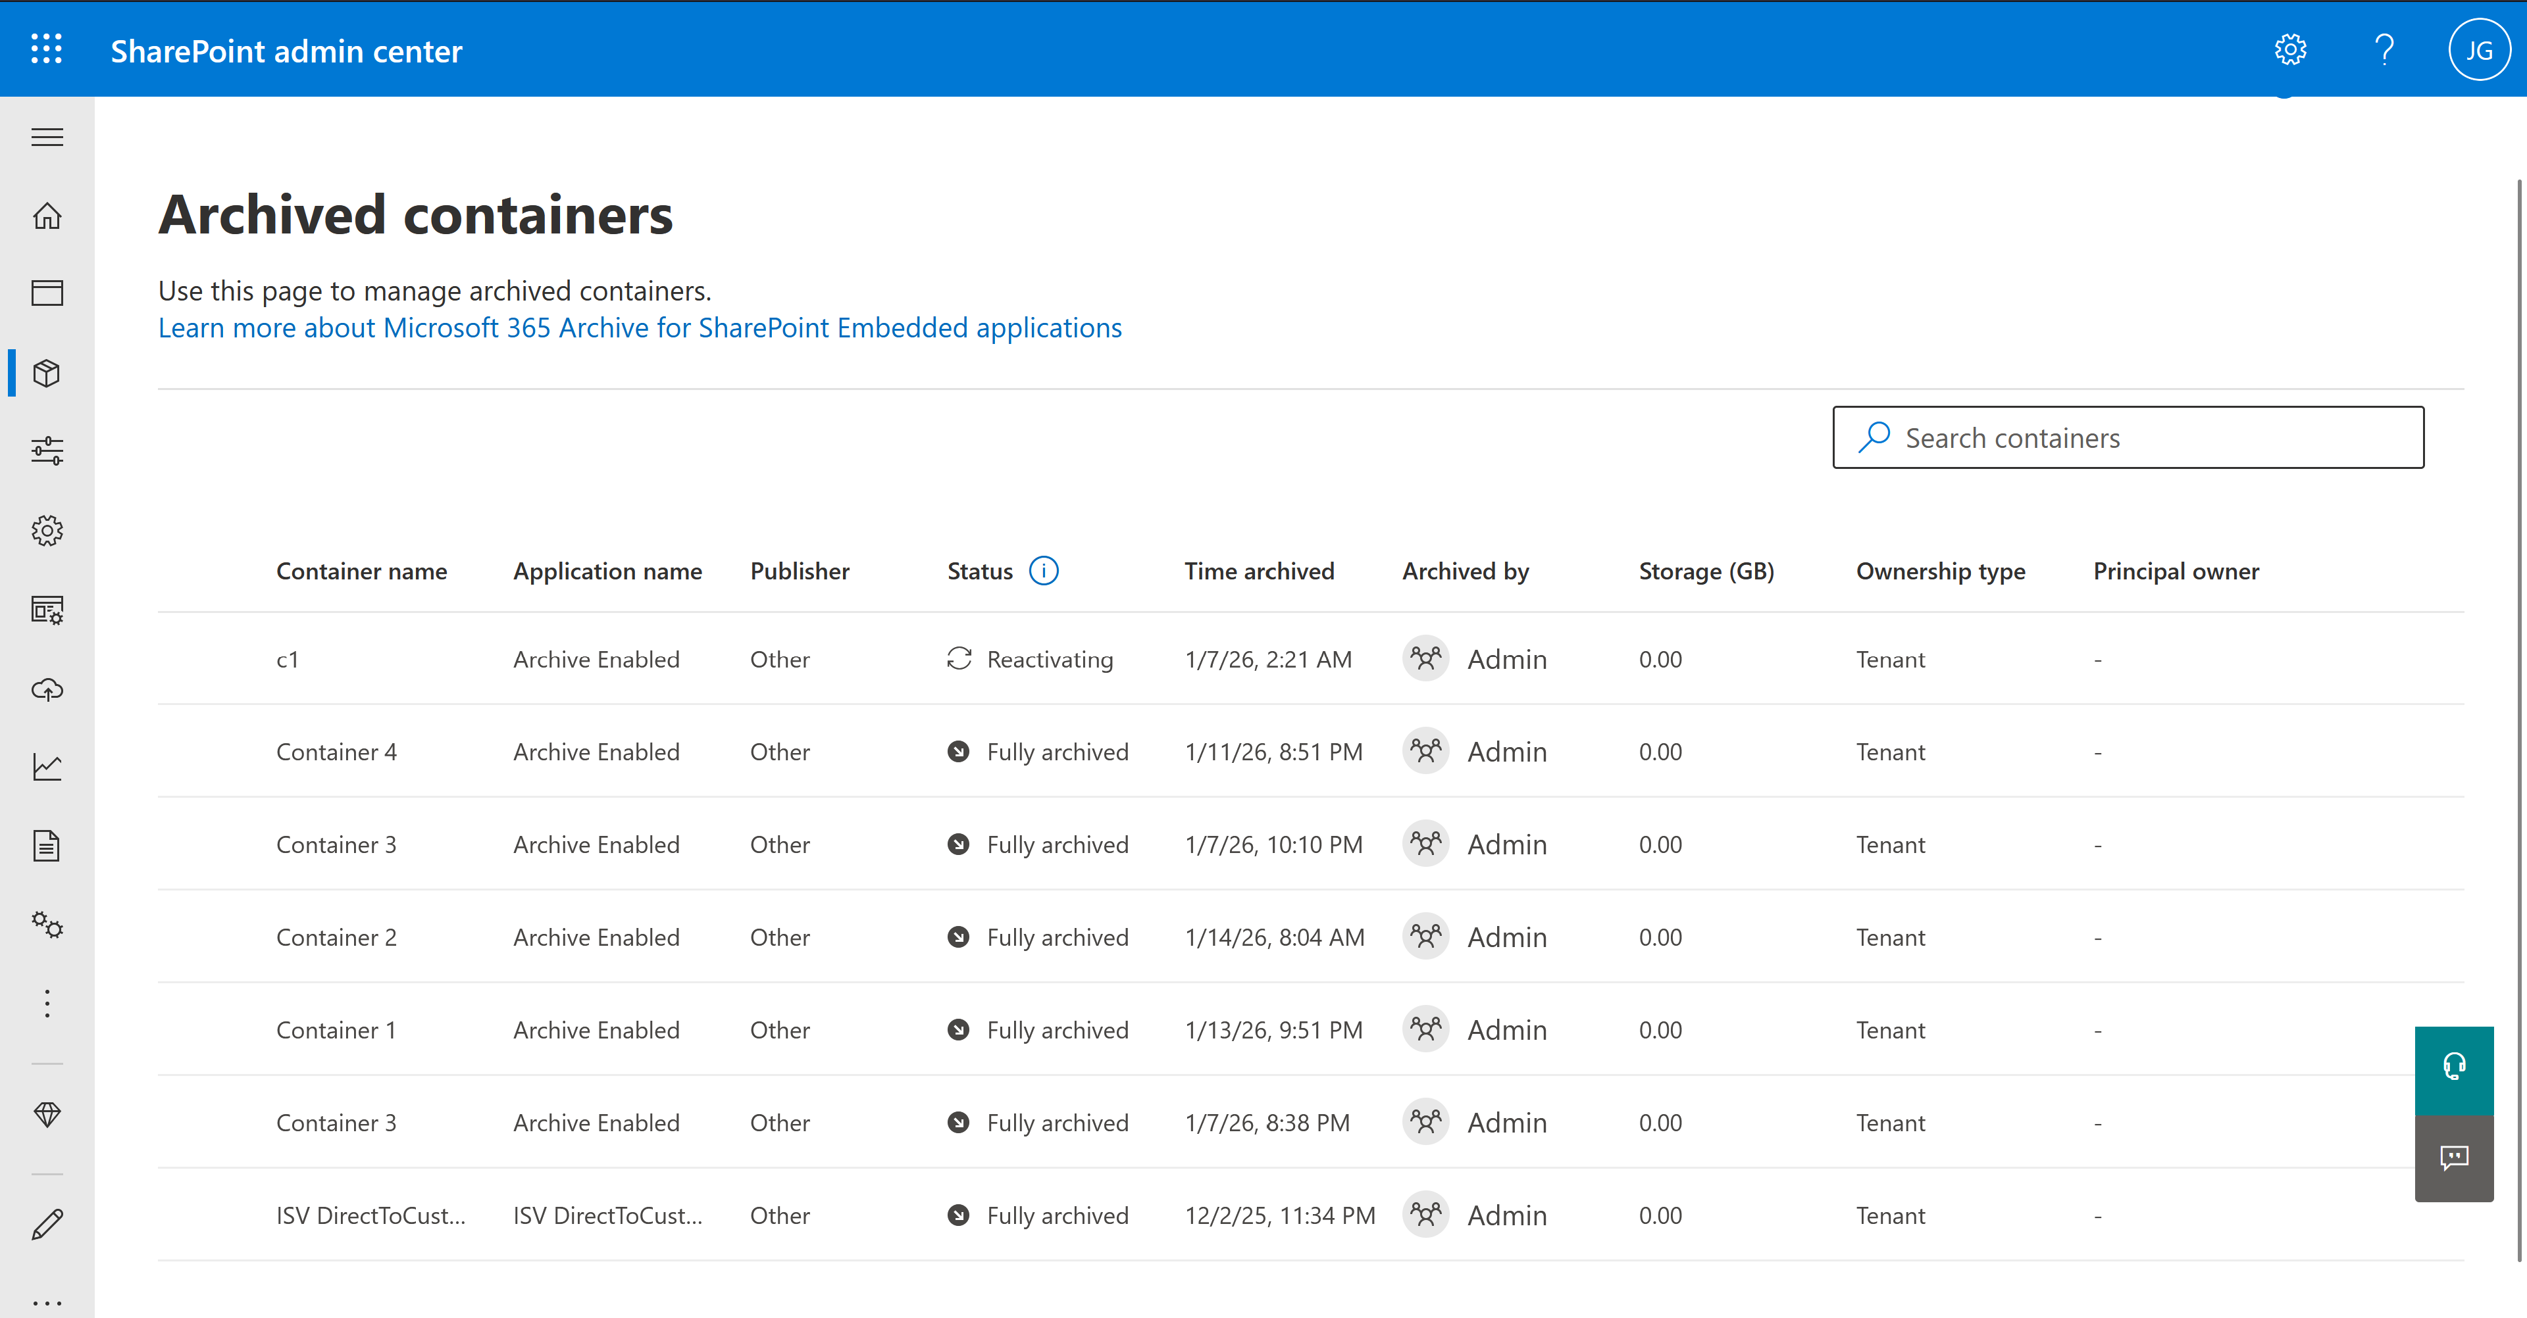Open the sidebar Settings gear icon
Image resolution: width=2527 pixels, height=1318 pixels.
click(x=46, y=531)
